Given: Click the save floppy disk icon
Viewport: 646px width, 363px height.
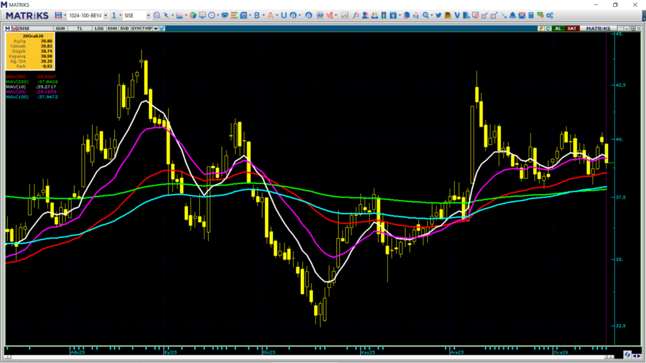Looking at the screenshot, I should coord(58,15).
